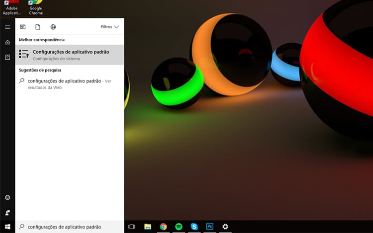
Task: Open Skype from the taskbar
Action: [194, 227]
